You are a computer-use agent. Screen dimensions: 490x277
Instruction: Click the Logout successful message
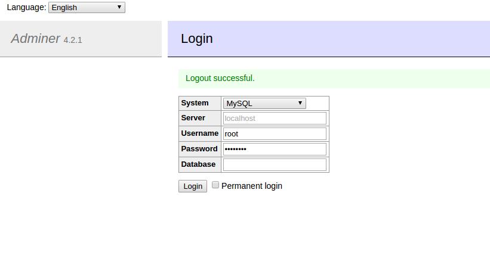[x=220, y=78]
